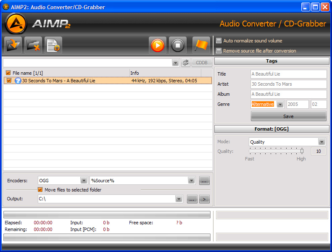The height and width of the screenshot is (252, 332).
Task: Select track 30 Seconds To Mars - A Beautiful Lie
Action: (x=108, y=81)
